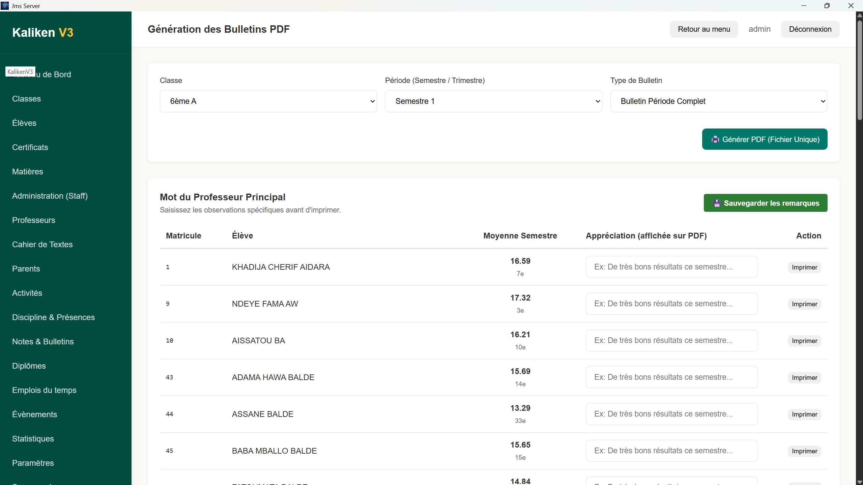Open the Élèves sidebar menu item
863x485 pixels.
(24, 123)
